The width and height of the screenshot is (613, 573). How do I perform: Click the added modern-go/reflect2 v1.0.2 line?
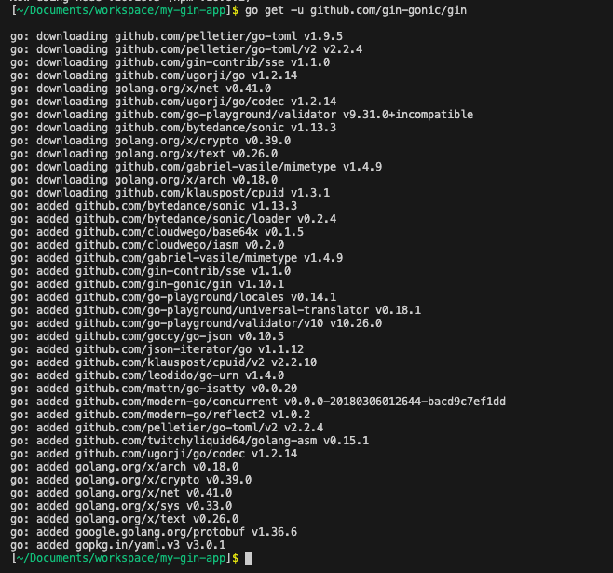click(160, 415)
